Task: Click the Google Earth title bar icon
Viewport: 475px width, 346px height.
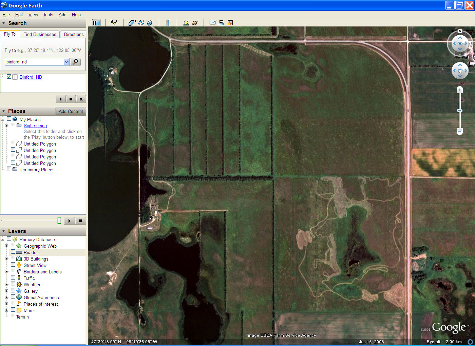Action: [4, 5]
